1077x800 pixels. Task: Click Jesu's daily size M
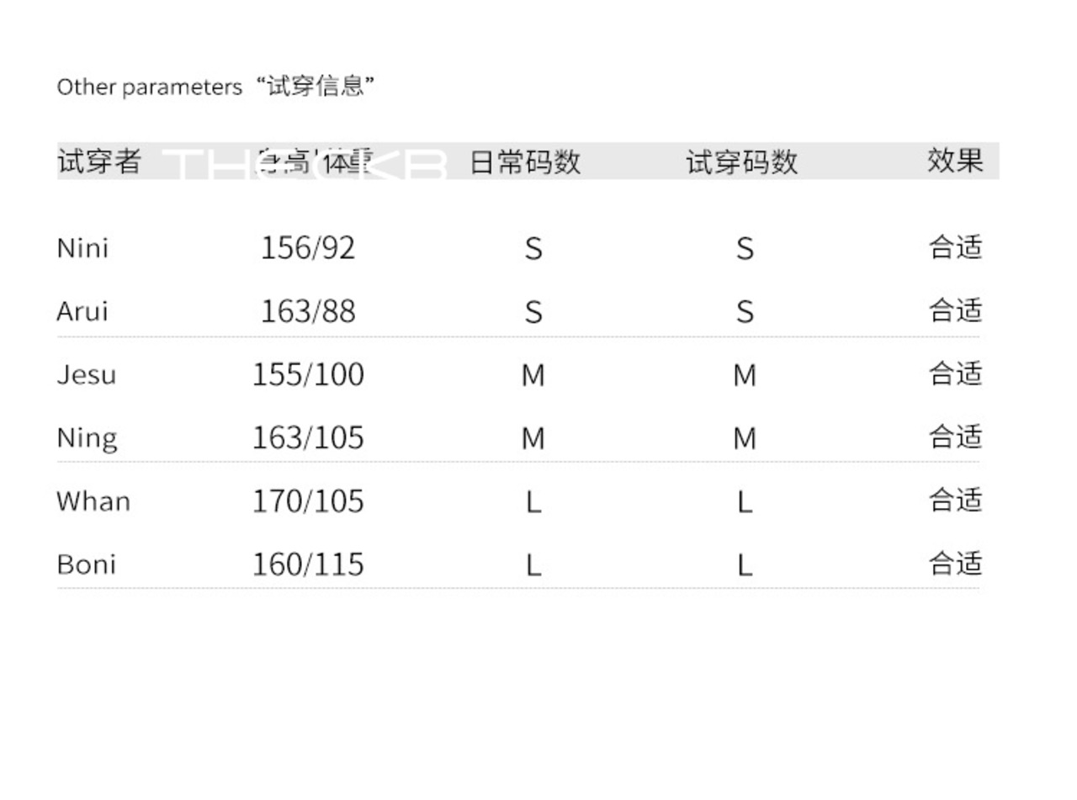[x=533, y=375]
